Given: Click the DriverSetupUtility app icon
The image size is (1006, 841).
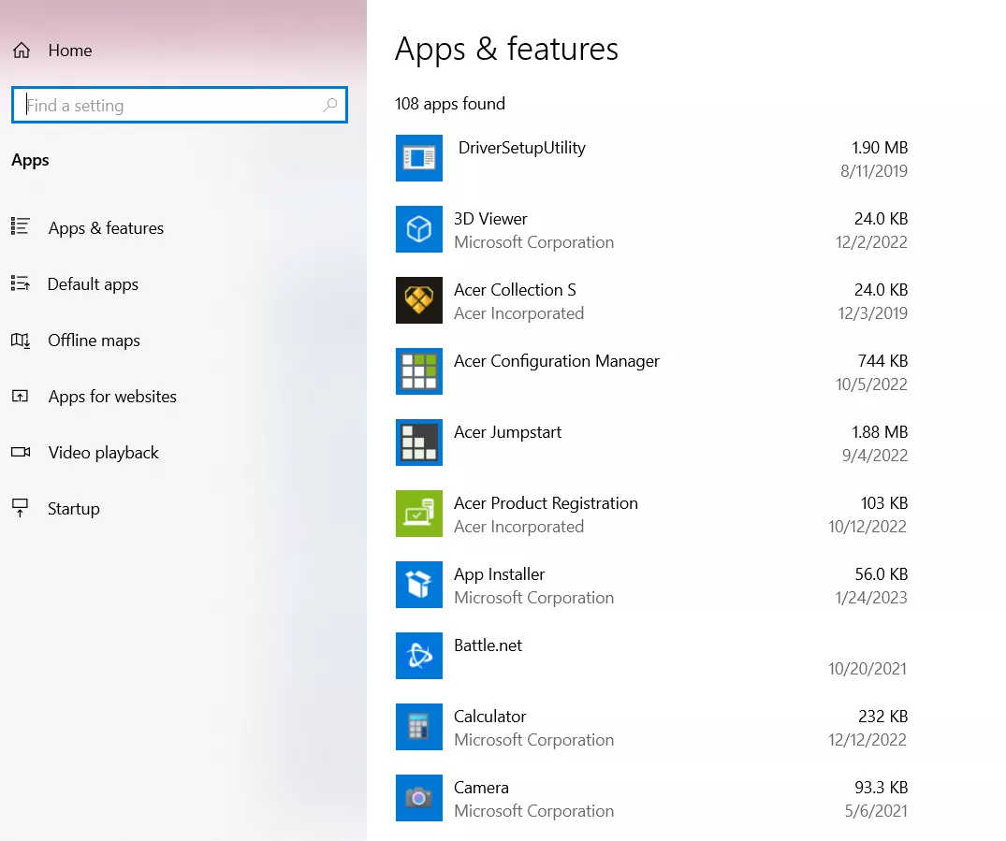Looking at the screenshot, I should point(418,158).
